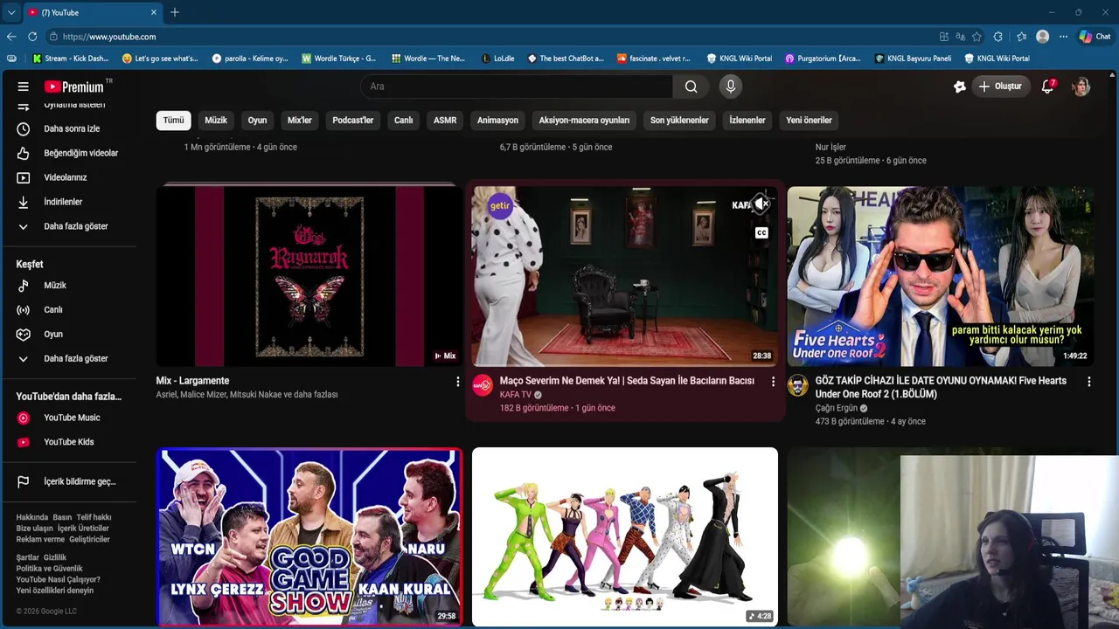The height and width of the screenshot is (629, 1119).
Task: Open the browser three-dot settings menu
Action: pos(1063,37)
